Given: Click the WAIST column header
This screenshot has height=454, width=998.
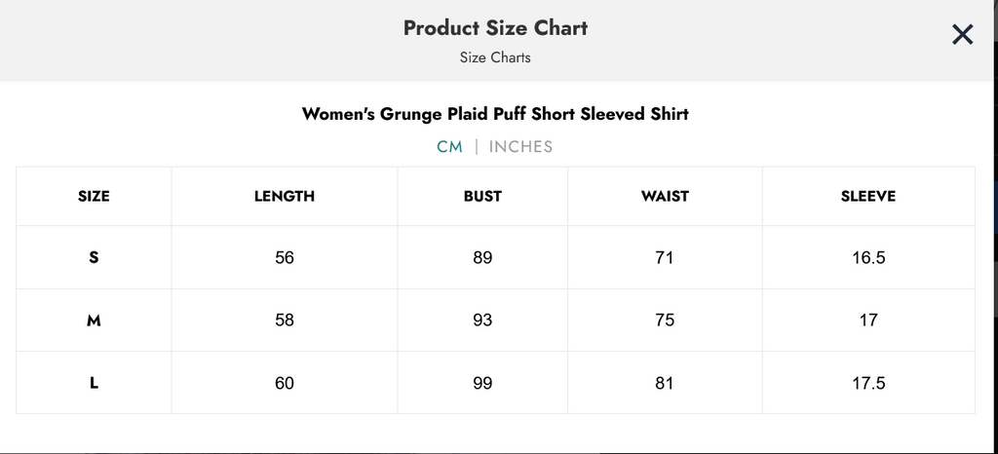Looking at the screenshot, I should tap(665, 196).
